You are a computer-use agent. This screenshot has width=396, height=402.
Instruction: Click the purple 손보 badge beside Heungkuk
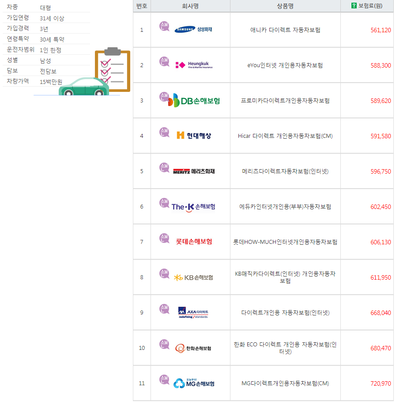[x=164, y=61]
